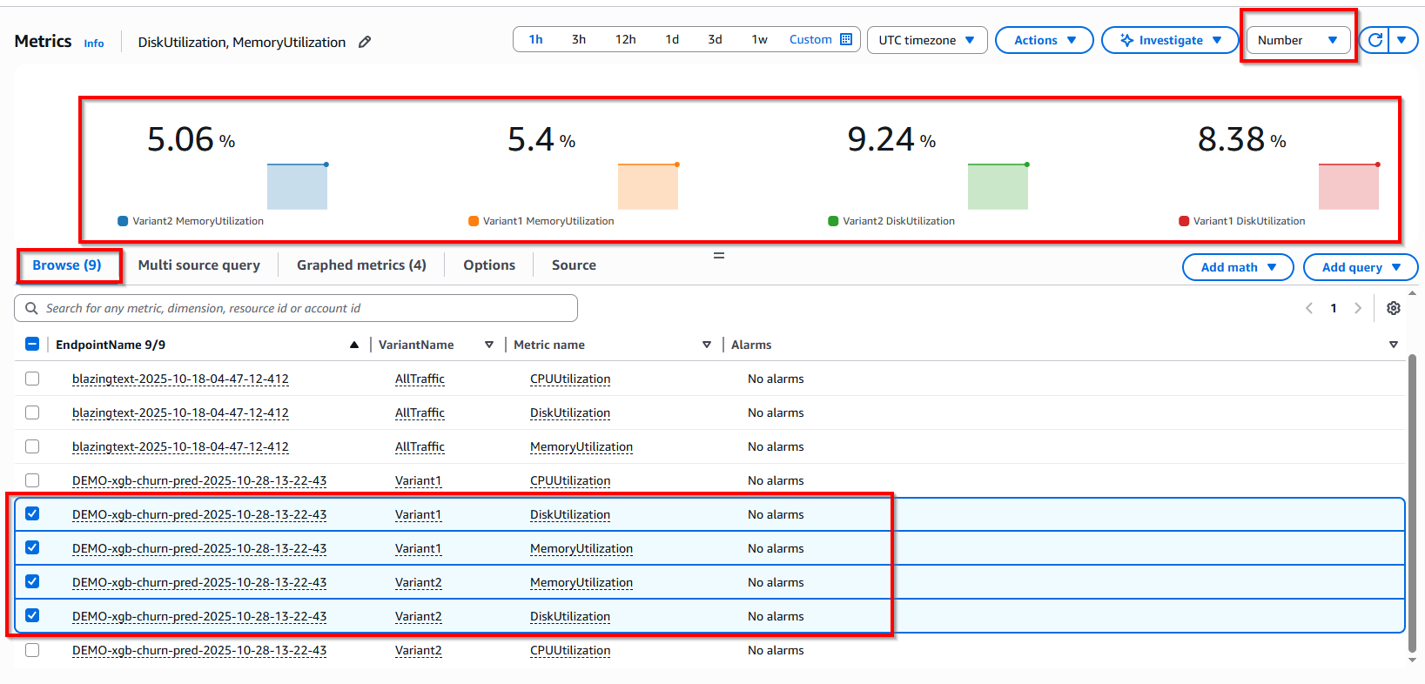Click the metric search input field
Image resolution: width=1425 pixels, height=684 pixels.
point(296,308)
